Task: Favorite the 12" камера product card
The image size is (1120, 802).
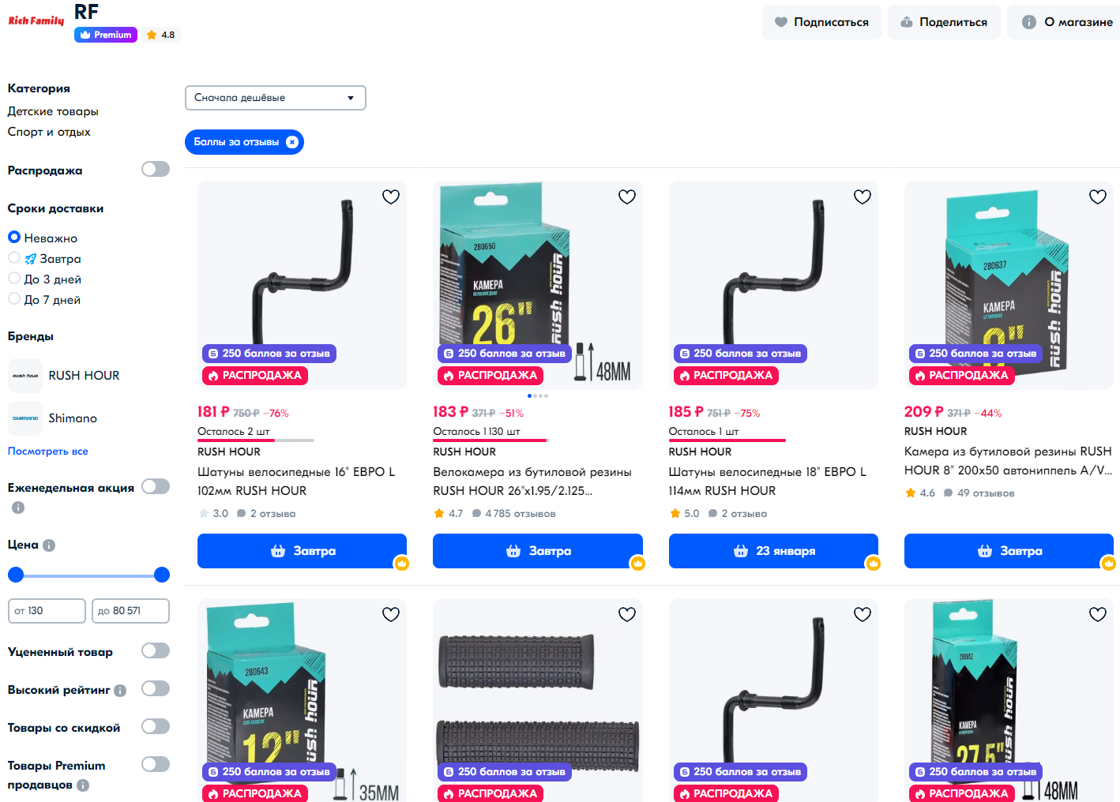Action: tap(391, 614)
